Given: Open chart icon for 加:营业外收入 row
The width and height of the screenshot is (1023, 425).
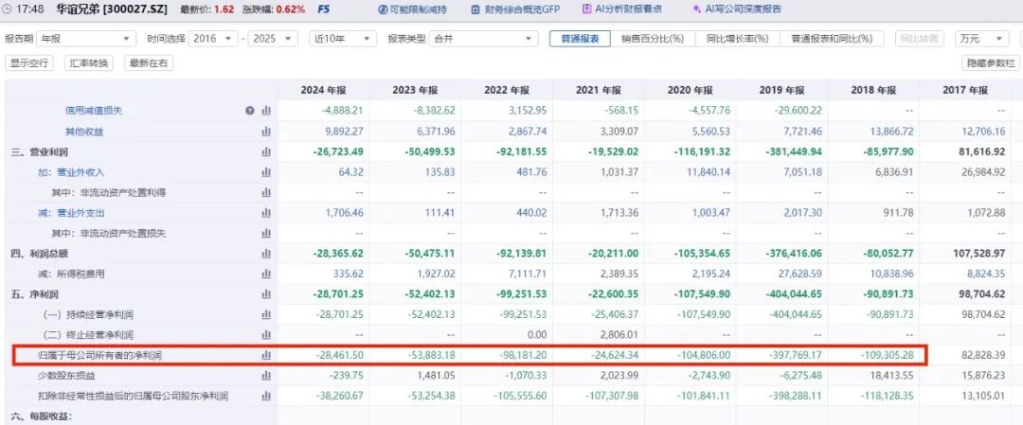Looking at the screenshot, I should 265,172.
